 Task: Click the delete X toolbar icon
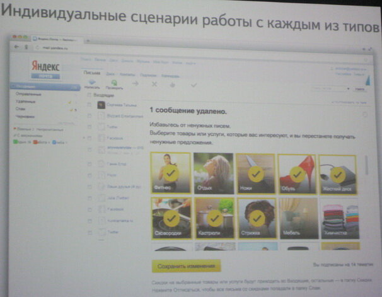(x=154, y=84)
